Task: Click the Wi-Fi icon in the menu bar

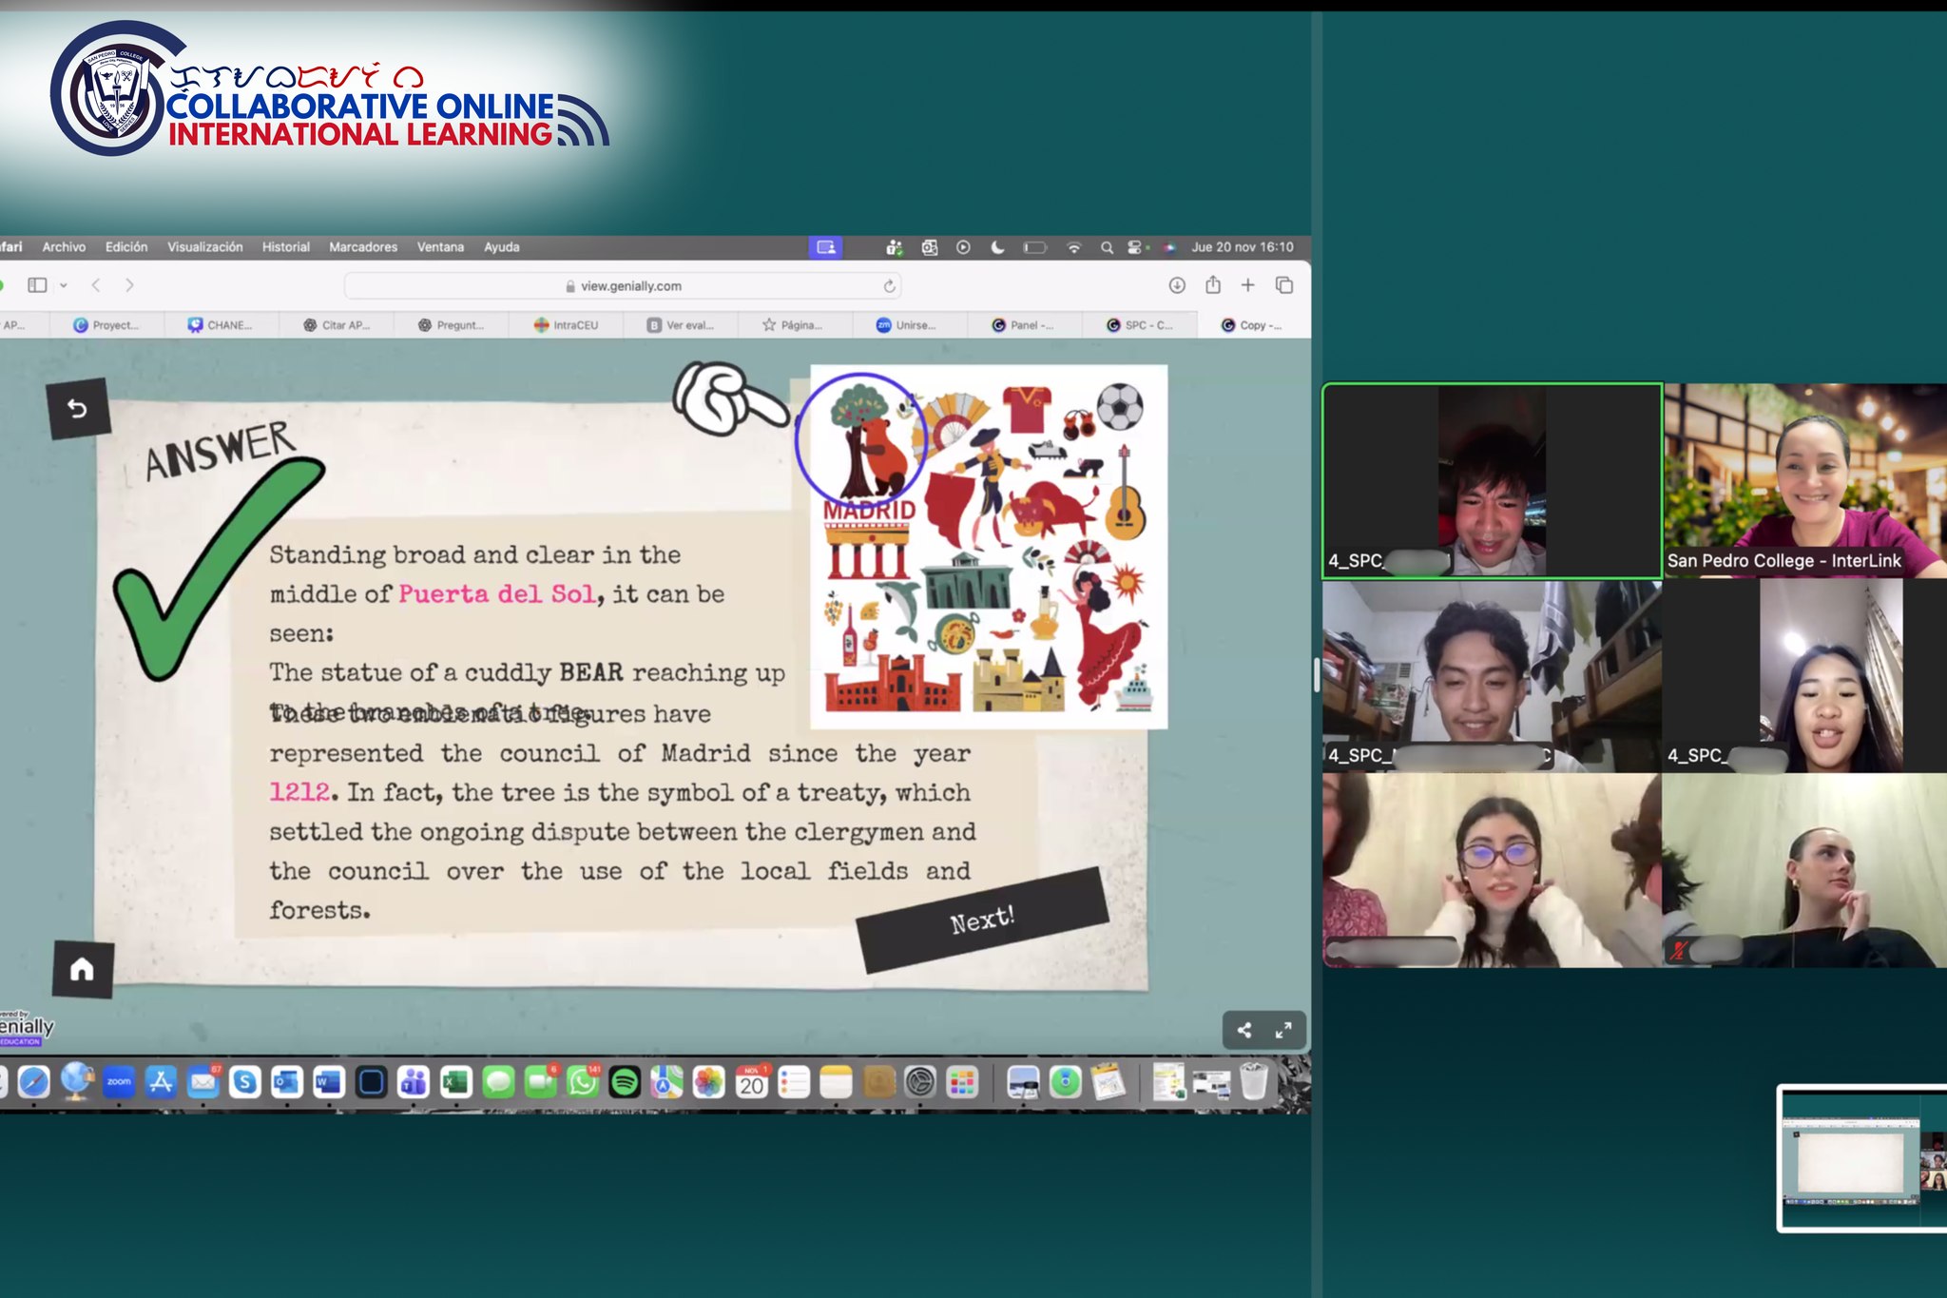Action: pyautogui.click(x=1073, y=247)
